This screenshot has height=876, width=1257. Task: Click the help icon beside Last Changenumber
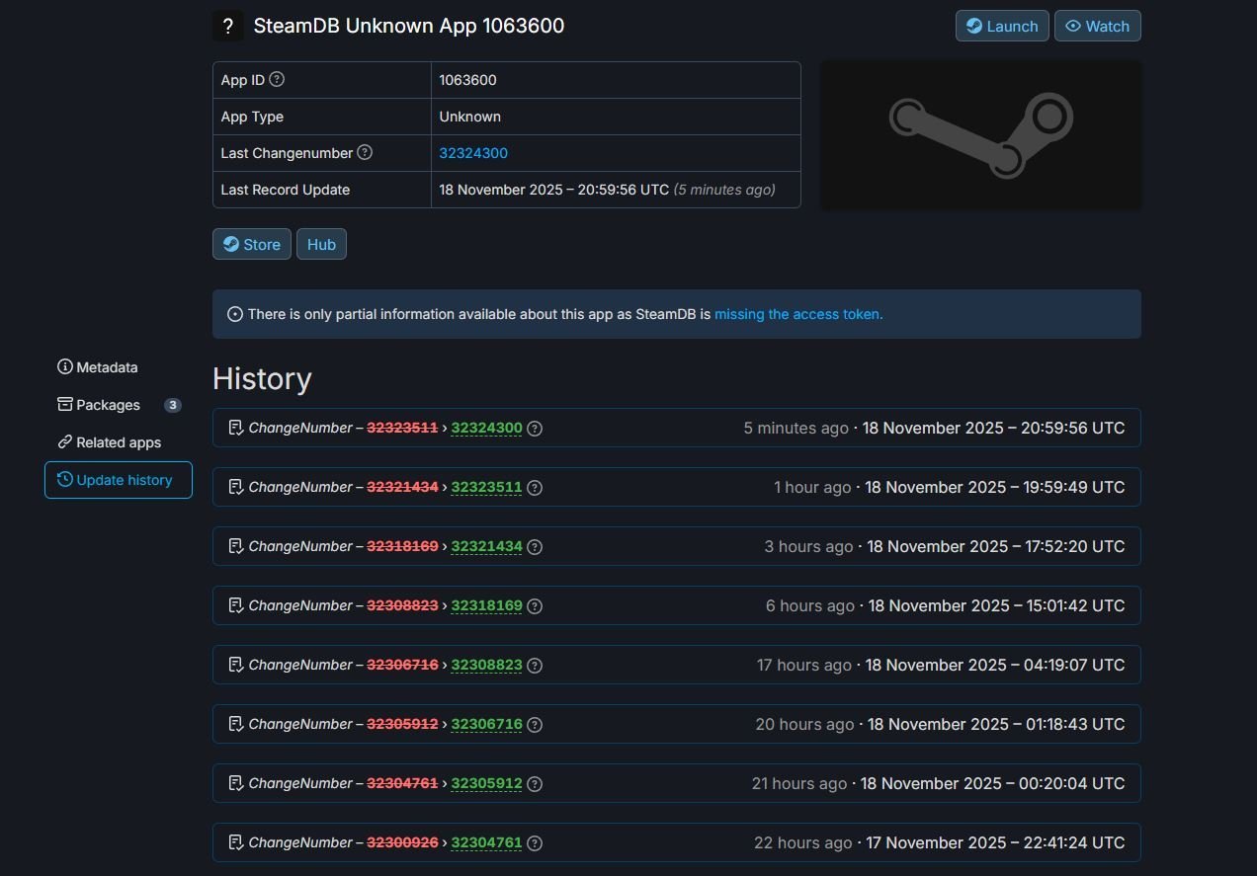click(x=365, y=153)
